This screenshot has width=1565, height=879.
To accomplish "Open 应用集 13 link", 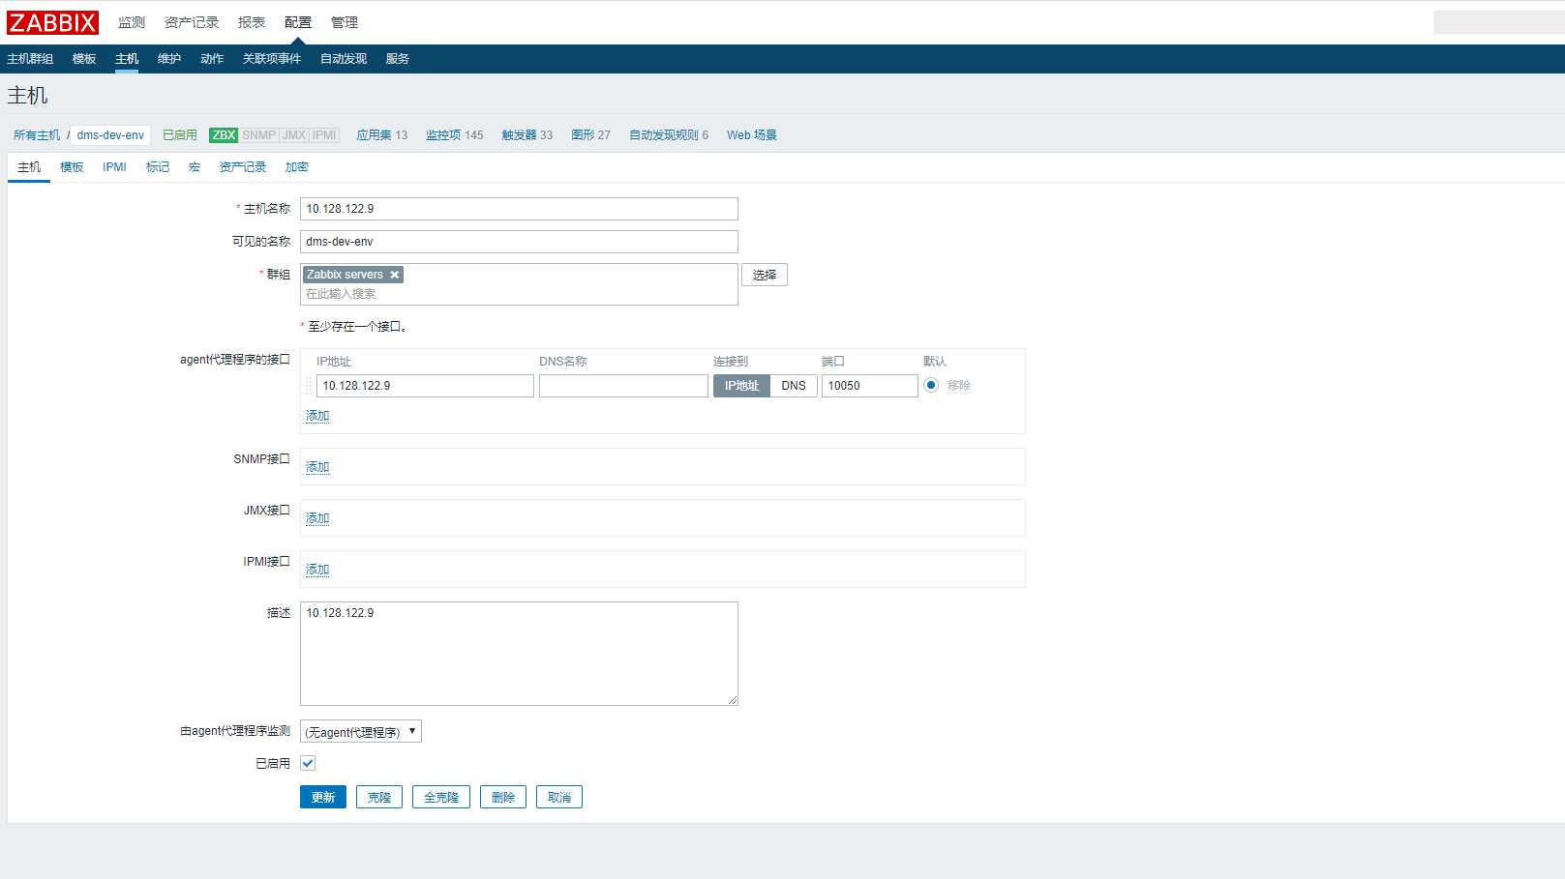I will [382, 135].
